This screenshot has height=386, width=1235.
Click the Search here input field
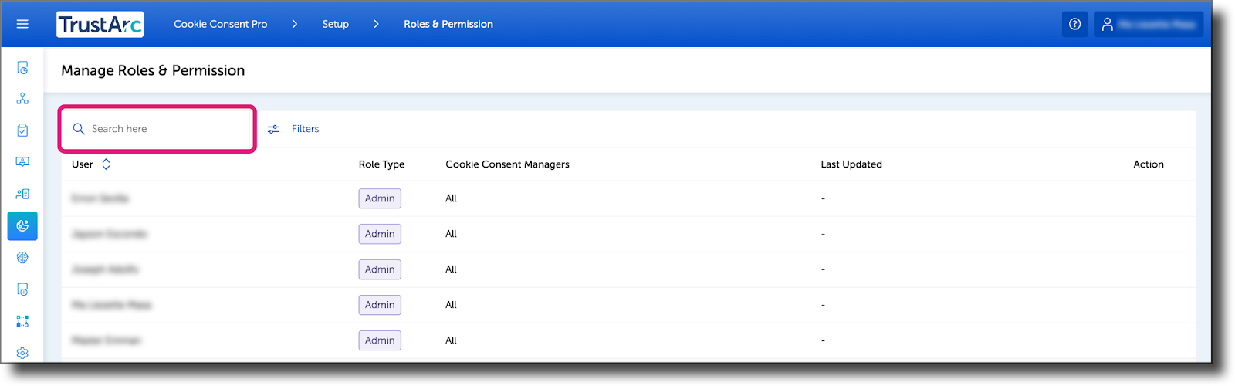pos(157,129)
